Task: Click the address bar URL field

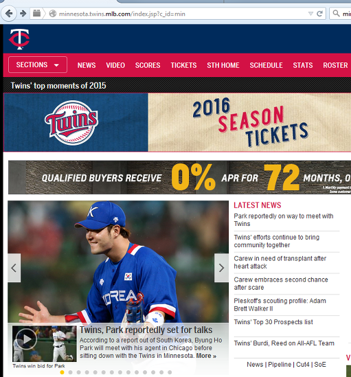Action: (x=178, y=14)
